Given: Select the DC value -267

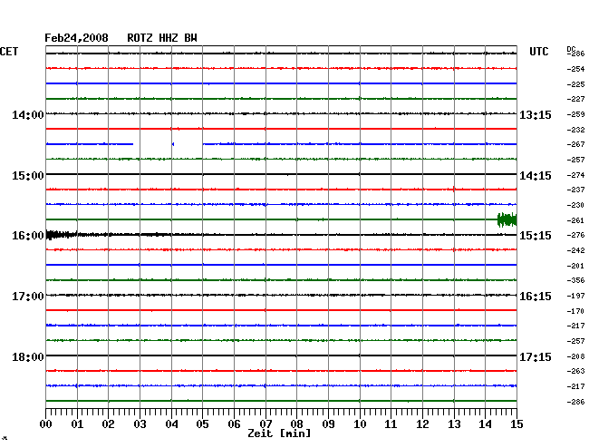Looking at the screenshot, I should coord(575,144).
